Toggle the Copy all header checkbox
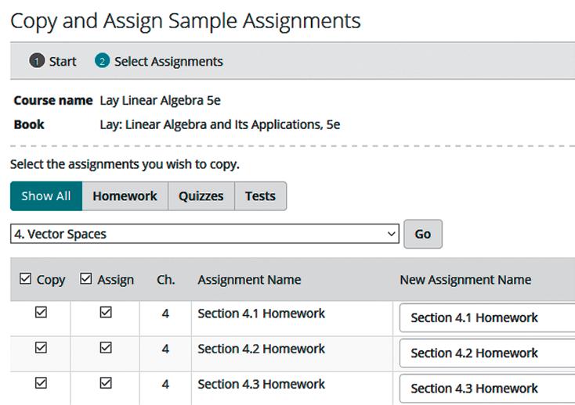Viewport: 575px width, 405px height. coord(25,279)
